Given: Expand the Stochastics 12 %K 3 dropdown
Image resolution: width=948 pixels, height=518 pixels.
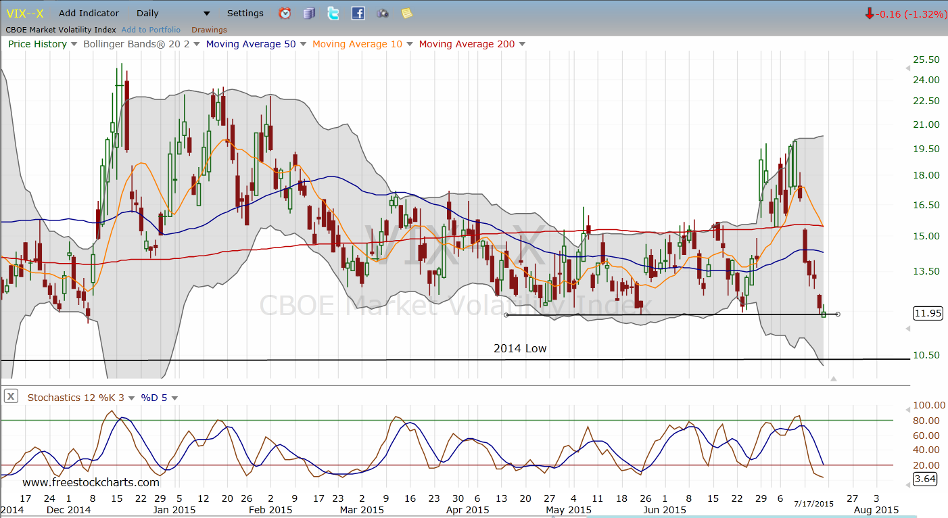Looking at the screenshot, I should coord(131,398).
